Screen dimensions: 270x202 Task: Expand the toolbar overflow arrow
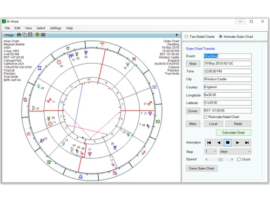[177, 35]
